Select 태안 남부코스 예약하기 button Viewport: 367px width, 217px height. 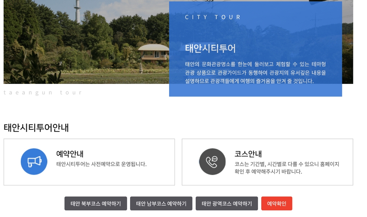[x=161, y=204]
